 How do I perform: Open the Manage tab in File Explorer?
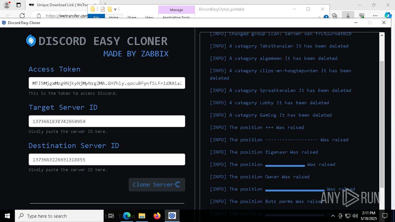coord(177,10)
